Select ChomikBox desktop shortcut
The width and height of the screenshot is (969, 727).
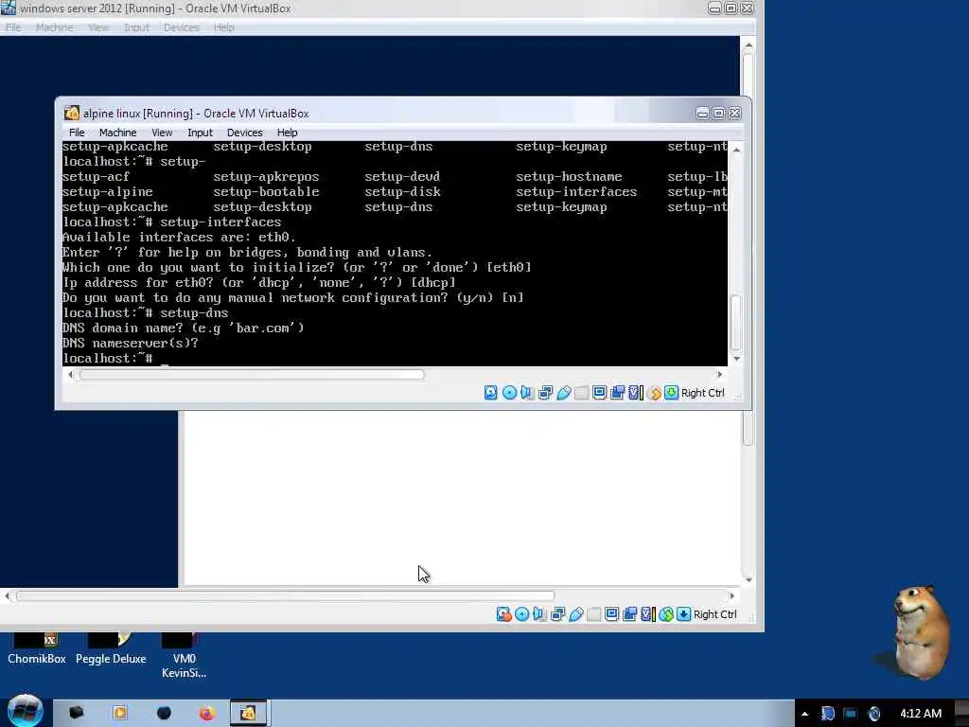[x=37, y=648]
